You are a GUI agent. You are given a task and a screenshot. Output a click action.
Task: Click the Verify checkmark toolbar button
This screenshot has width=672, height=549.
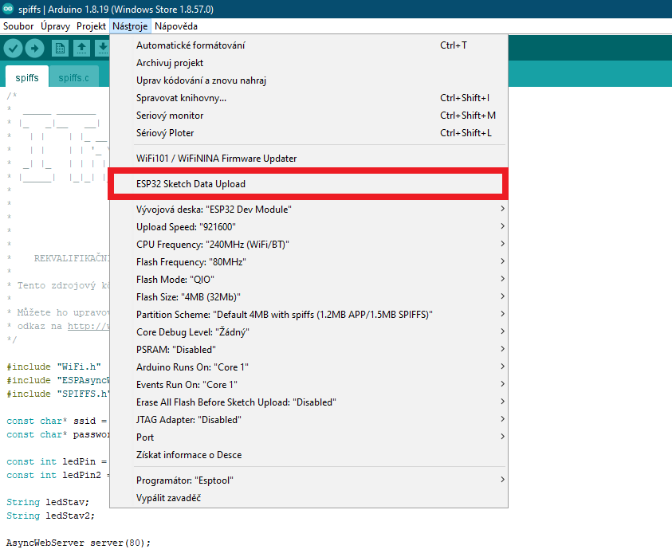pos(13,48)
